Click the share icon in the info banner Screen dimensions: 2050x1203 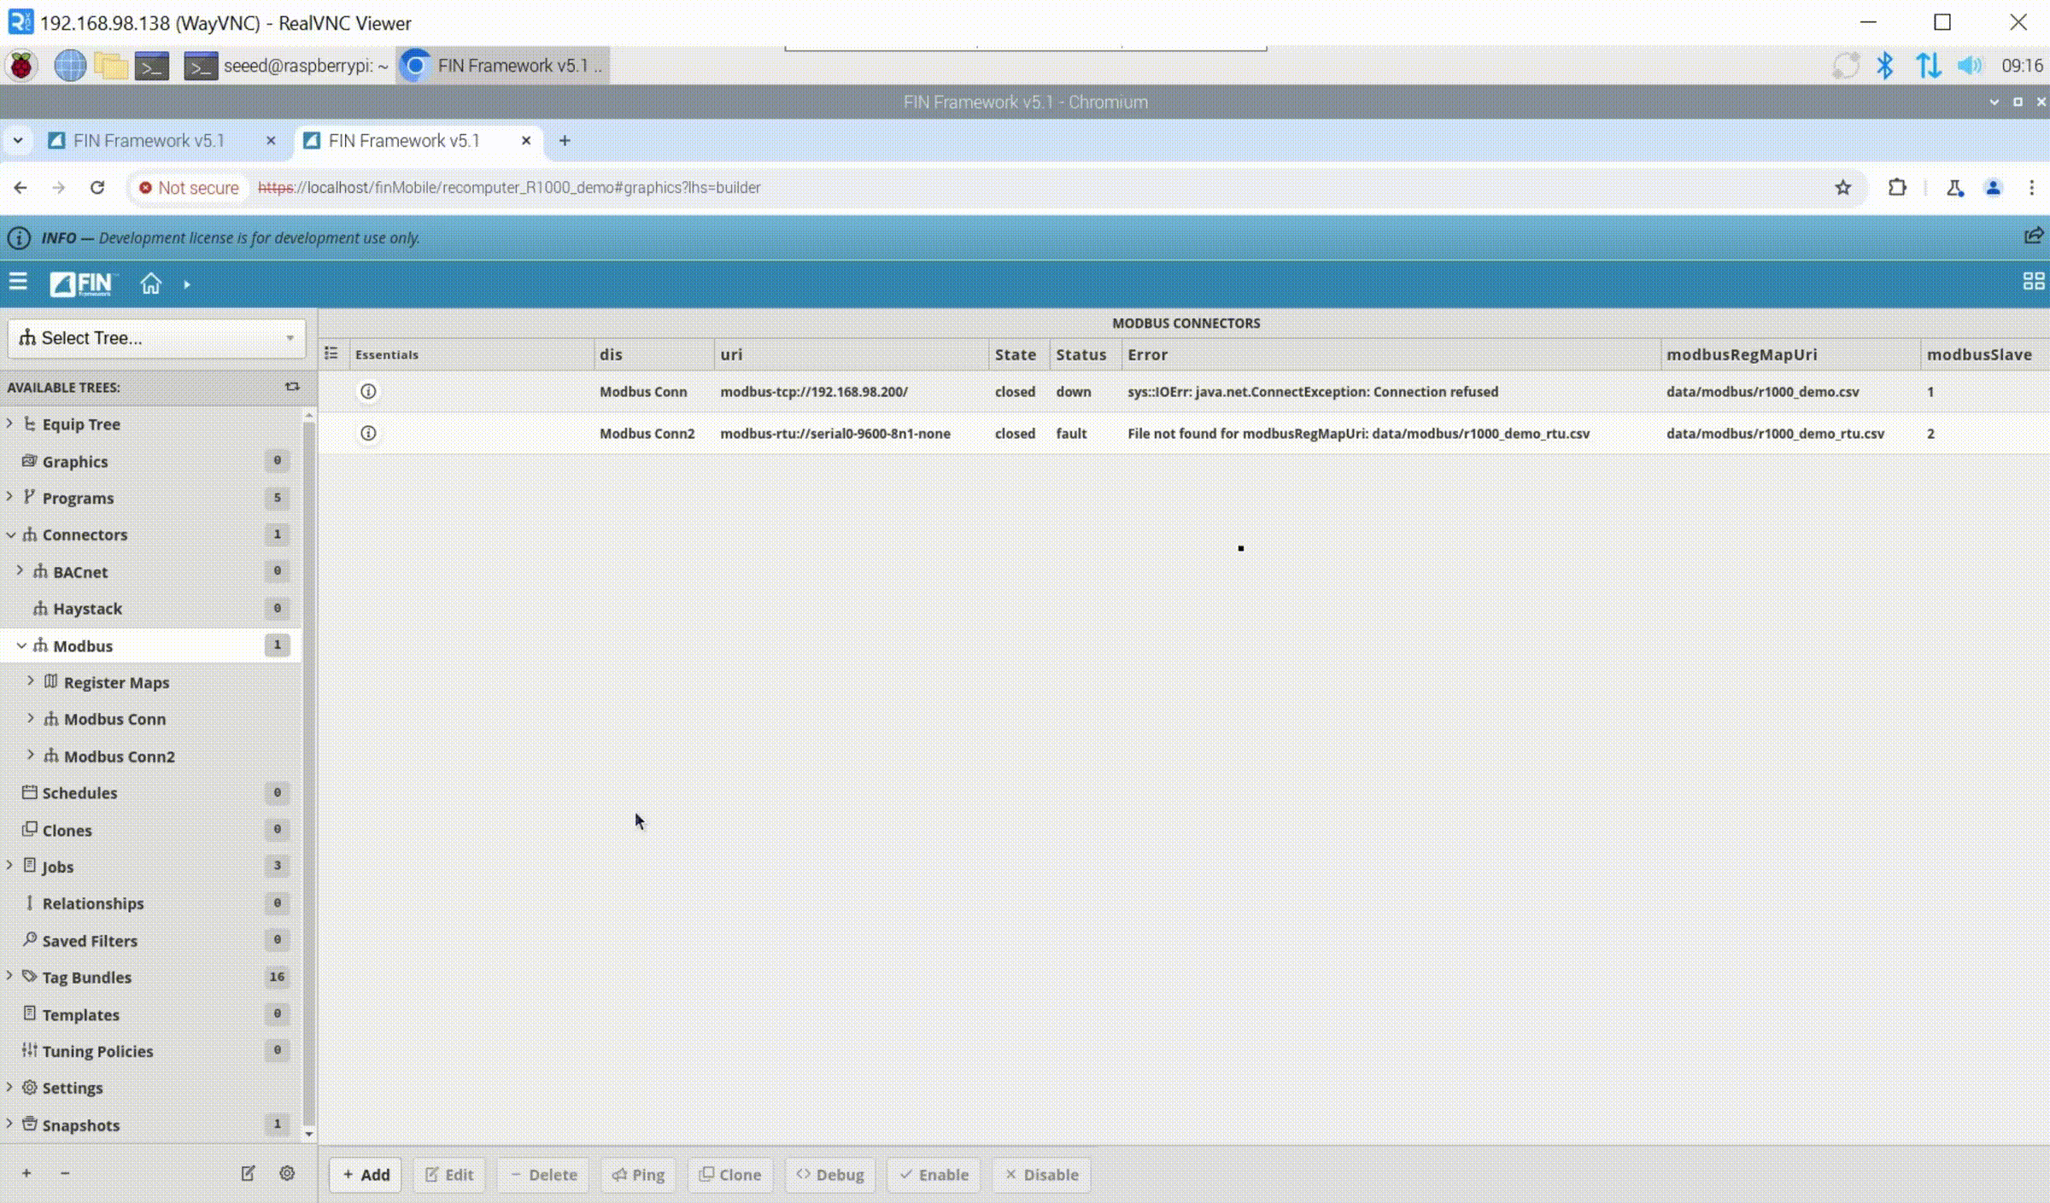click(2033, 237)
